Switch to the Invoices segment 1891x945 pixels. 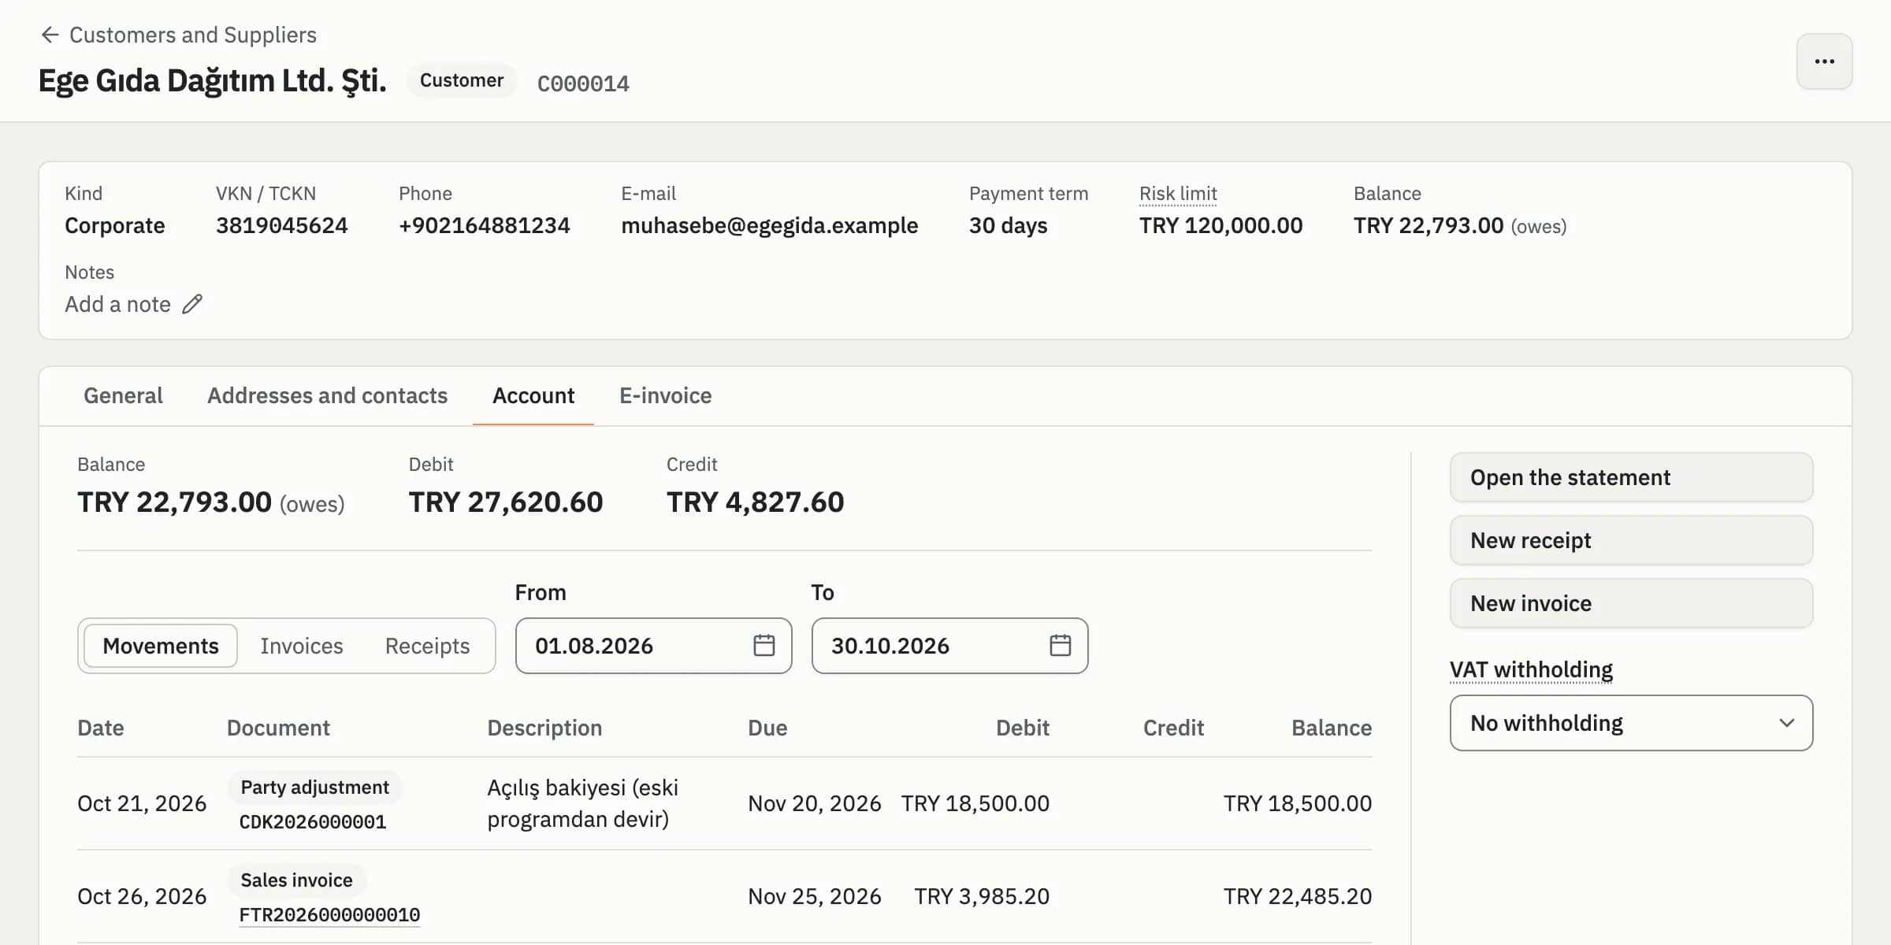pyautogui.click(x=302, y=646)
